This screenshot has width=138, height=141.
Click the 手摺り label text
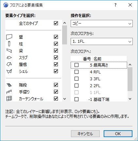pos(24,92)
